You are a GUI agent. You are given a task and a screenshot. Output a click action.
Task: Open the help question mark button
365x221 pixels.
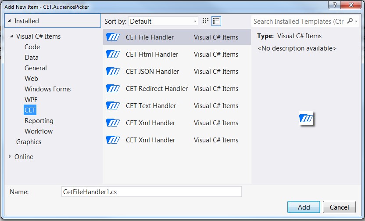click(x=334, y=5)
